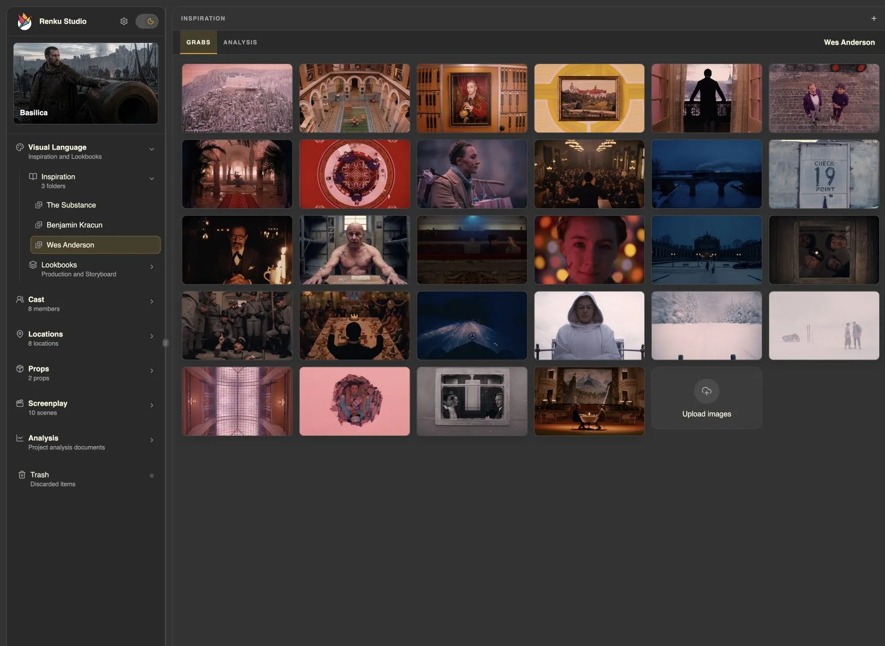Click the plus icon in Inspiration header
The height and width of the screenshot is (646, 885).
point(873,18)
